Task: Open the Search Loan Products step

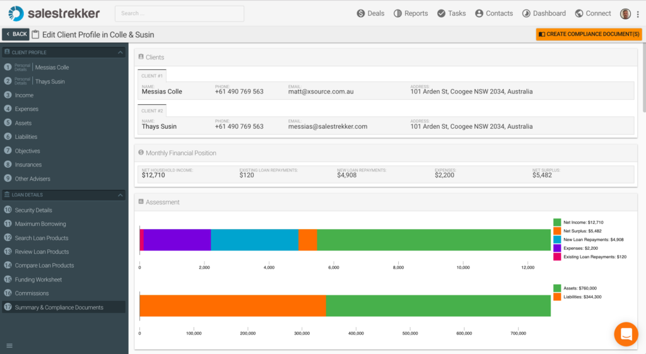Action: 64,238
